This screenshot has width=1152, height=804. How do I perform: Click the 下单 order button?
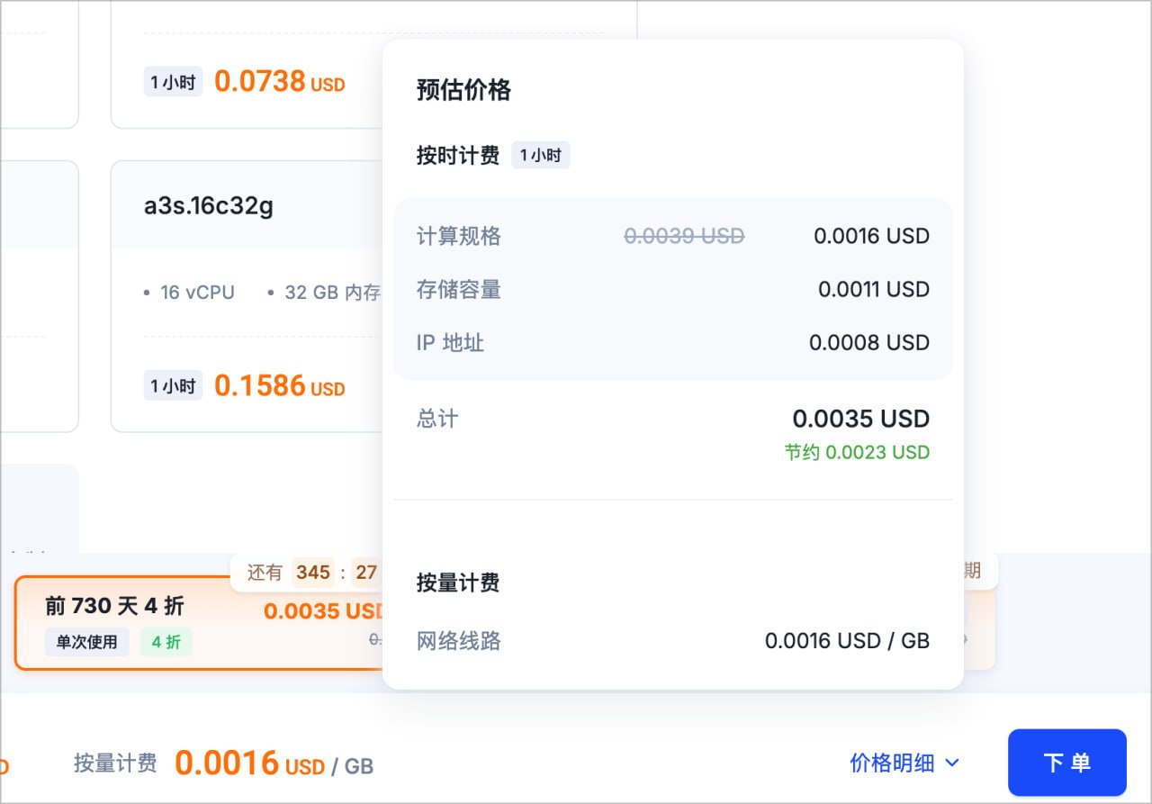[x=1066, y=763]
